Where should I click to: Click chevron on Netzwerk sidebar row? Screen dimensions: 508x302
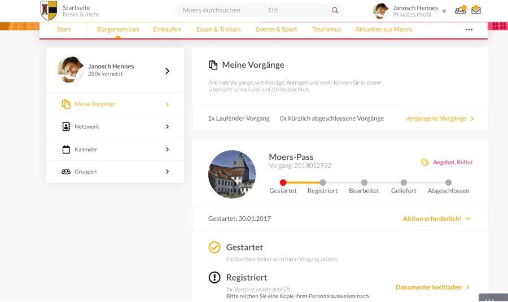[167, 126]
